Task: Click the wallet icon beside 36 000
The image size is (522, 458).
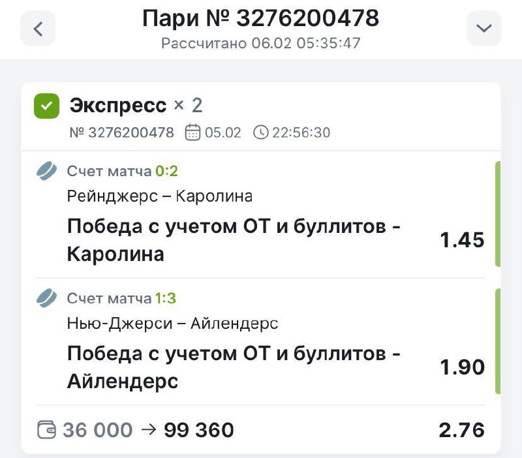Action: tap(46, 431)
